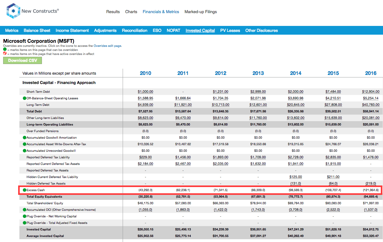
Task: Select Financials & Metrics in top navigation
Action: tap(161, 12)
